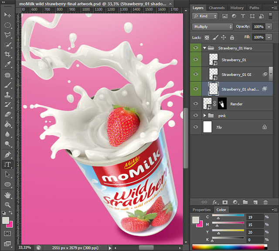Viewport: 279px width, 251px height.
Task: Toggle Quick Mask mode
Action: pos(7,234)
